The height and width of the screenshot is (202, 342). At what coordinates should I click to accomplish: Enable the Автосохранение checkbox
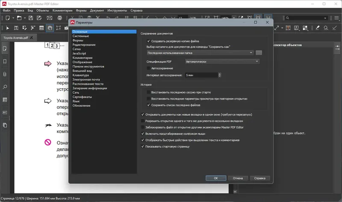point(148,68)
